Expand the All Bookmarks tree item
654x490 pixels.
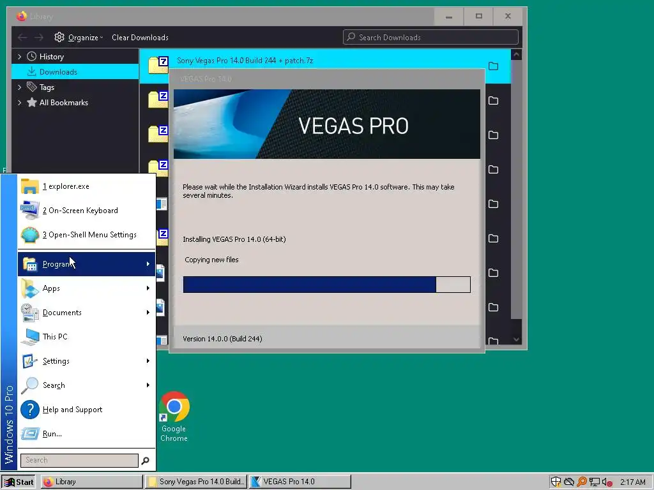(x=19, y=103)
